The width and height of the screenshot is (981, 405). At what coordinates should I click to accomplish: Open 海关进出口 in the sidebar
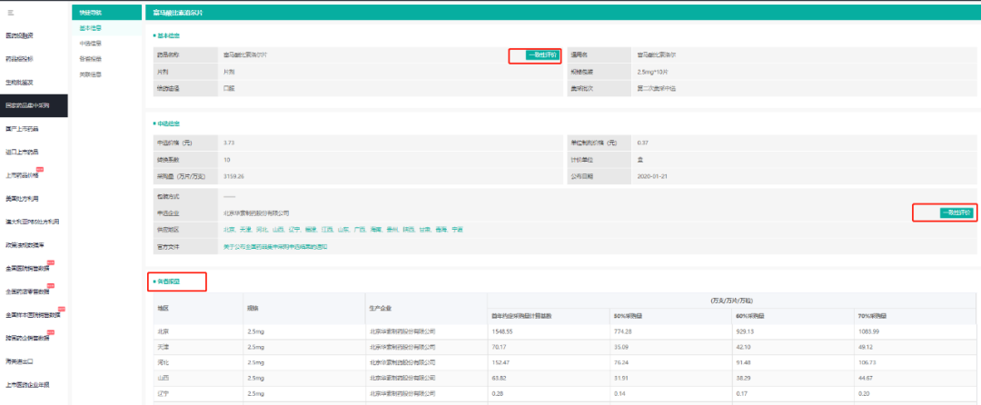22,361
